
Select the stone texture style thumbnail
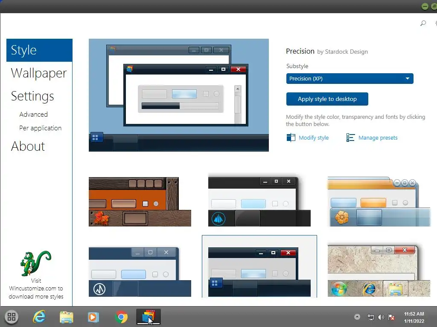pyautogui.click(x=379, y=271)
